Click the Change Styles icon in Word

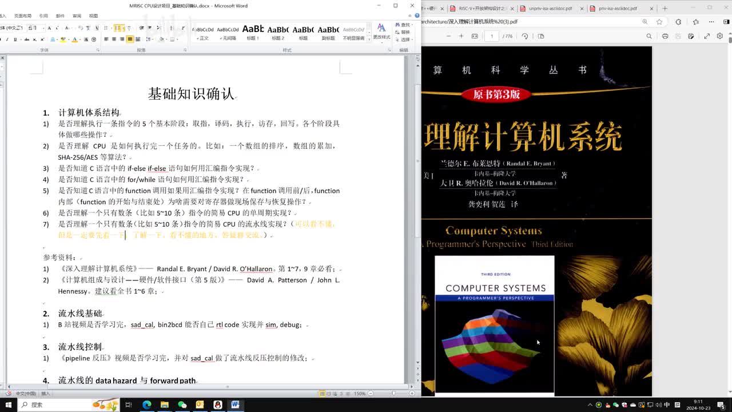tap(381, 30)
